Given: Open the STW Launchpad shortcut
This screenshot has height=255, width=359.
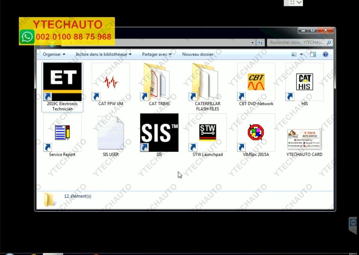Looking at the screenshot, I should [207, 133].
